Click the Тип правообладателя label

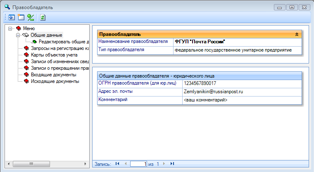pyautogui.click(x=121, y=49)
